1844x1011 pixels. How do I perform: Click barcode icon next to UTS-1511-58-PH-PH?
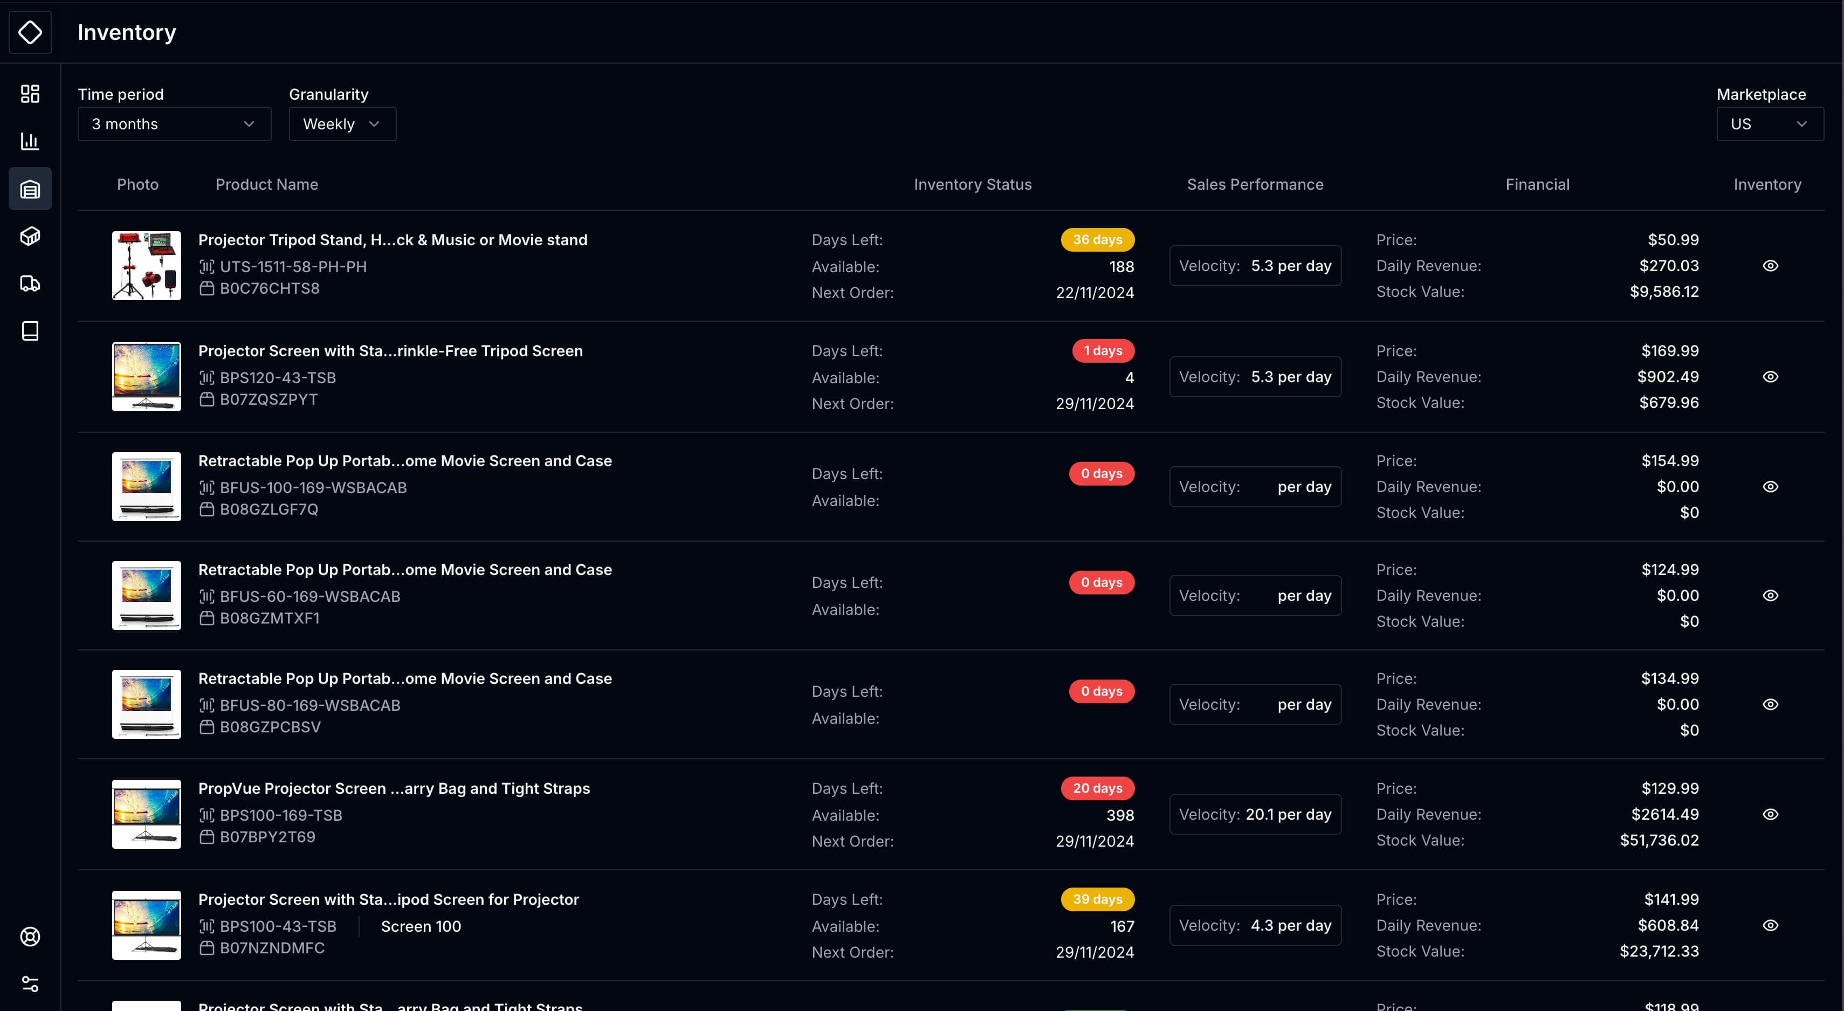pyautogui.click(x=207, y=267)
